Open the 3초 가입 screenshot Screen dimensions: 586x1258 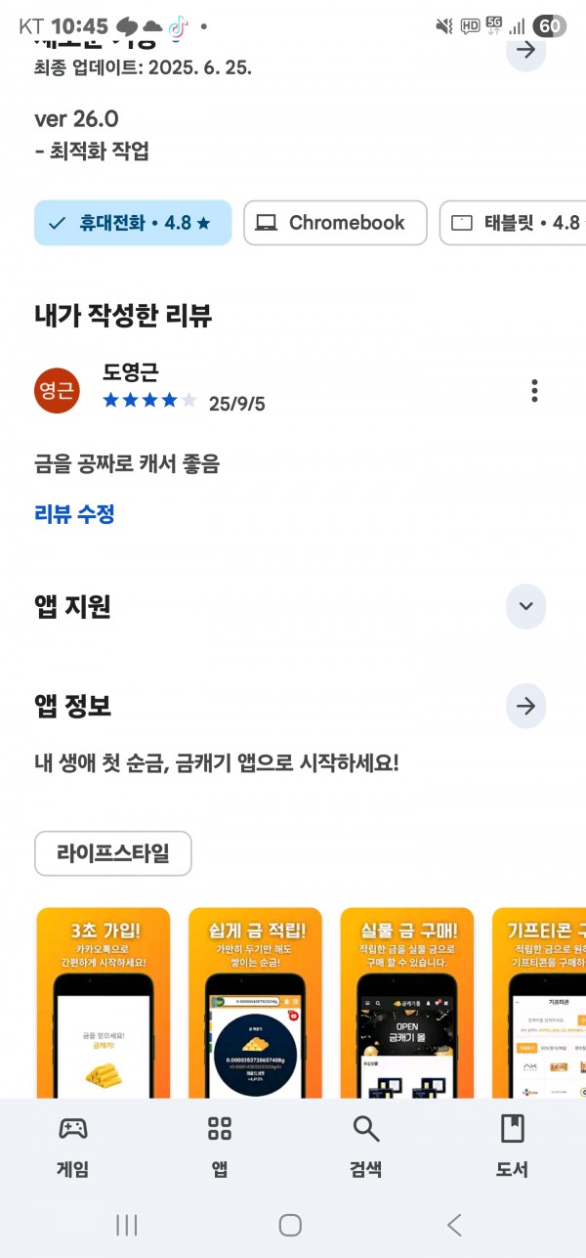(x=104, y=1003)
